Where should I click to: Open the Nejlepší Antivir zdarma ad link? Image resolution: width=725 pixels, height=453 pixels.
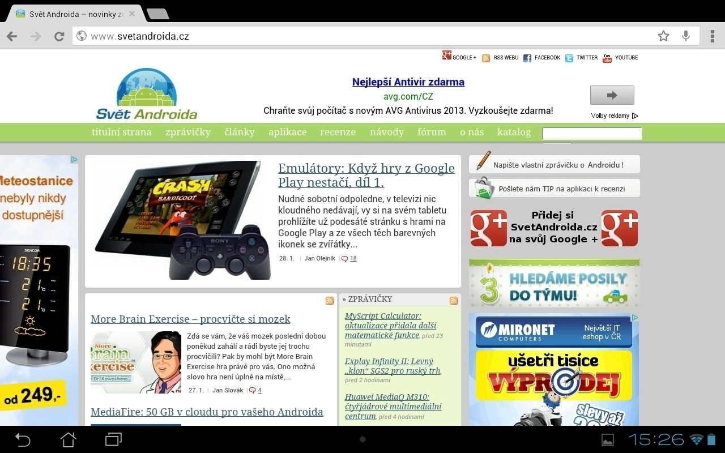[x=408, y=82]
